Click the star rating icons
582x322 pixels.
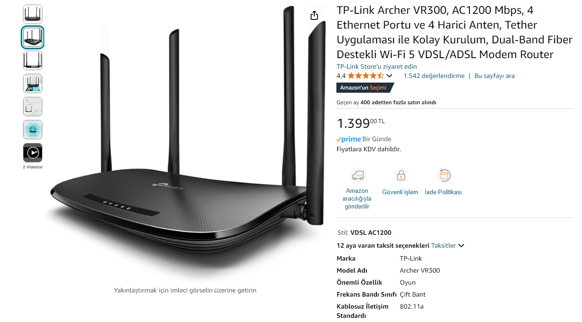pyautogui.click(x=365, y=76)
